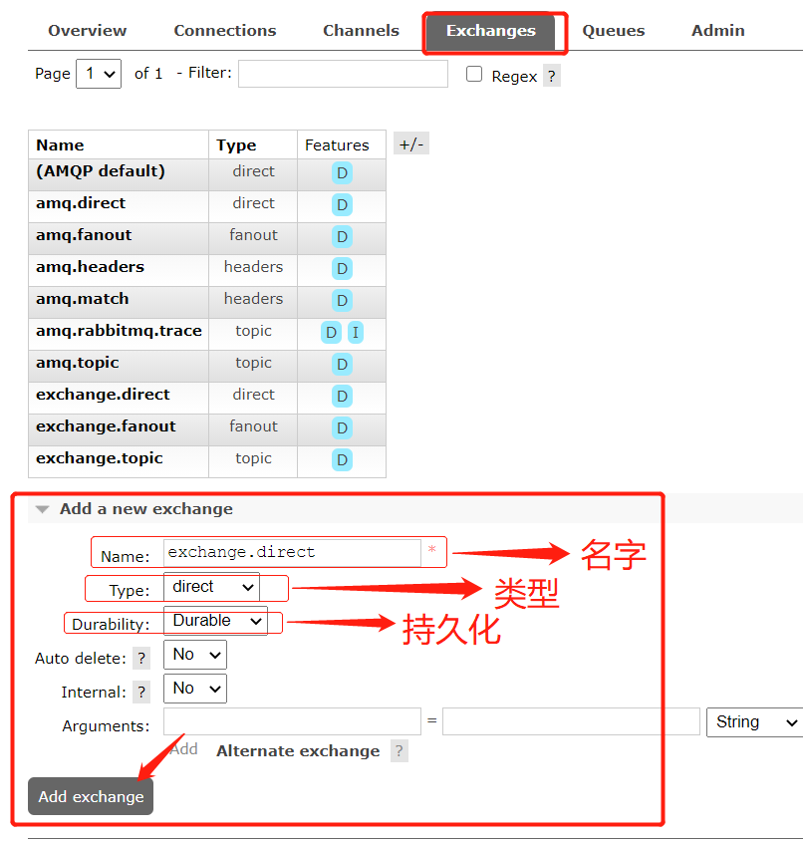Click the Filter text field
803x841 pixels.
(x=343, y=74)
